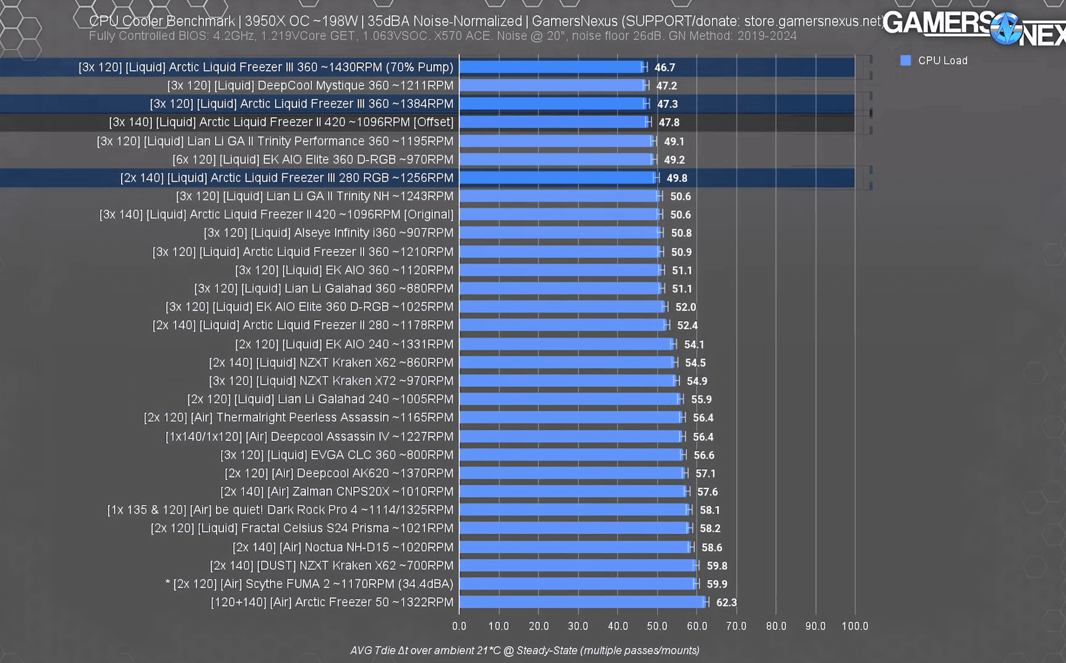Select Fractal Celsius S24 Prisma ~1021RPM label
This screenshot has width=1066, height=663.
[x=302, y=529]
